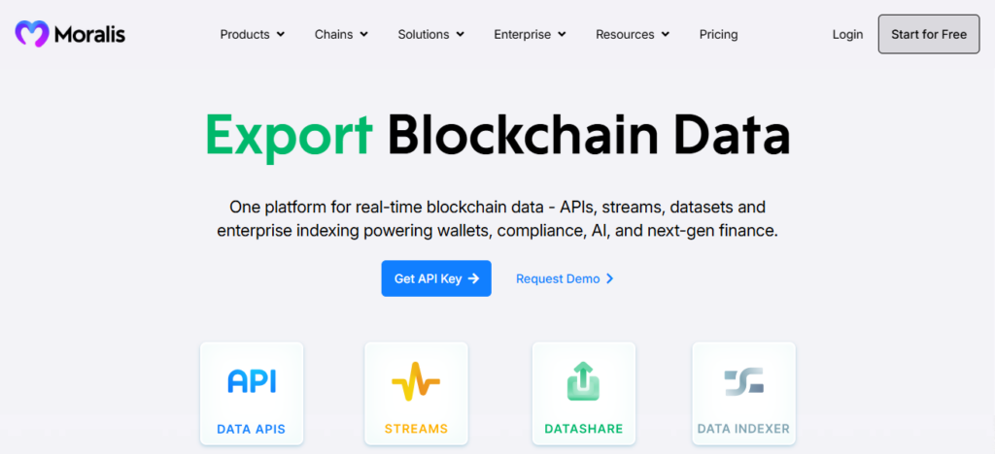Select the STREAMS card label
995x454 pixels.
(416, 428)
